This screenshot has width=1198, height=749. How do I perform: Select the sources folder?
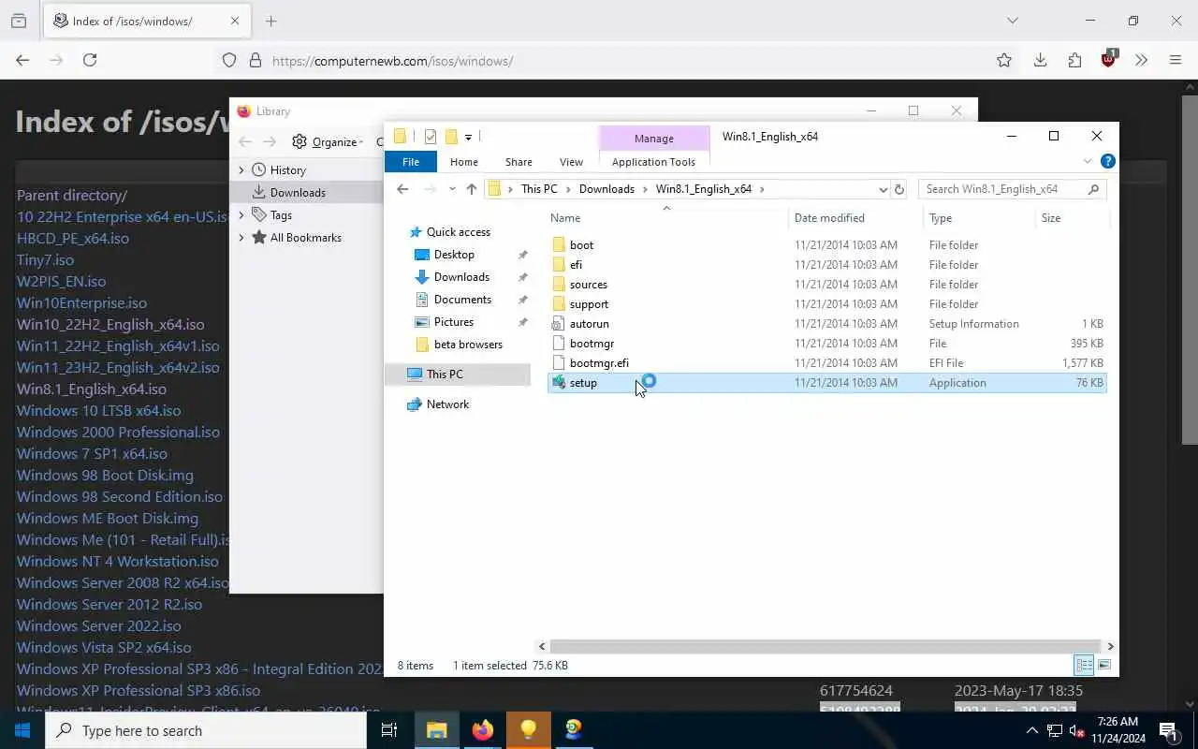pos(588,285)
